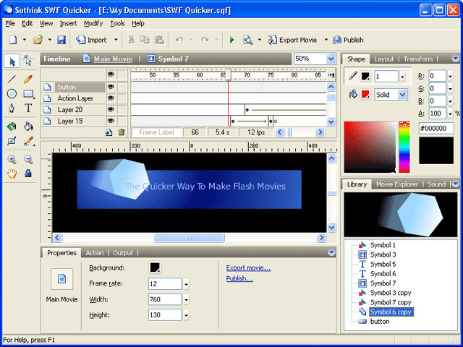
Task: Select the Zoom In tool
Action: click(12, 160)
